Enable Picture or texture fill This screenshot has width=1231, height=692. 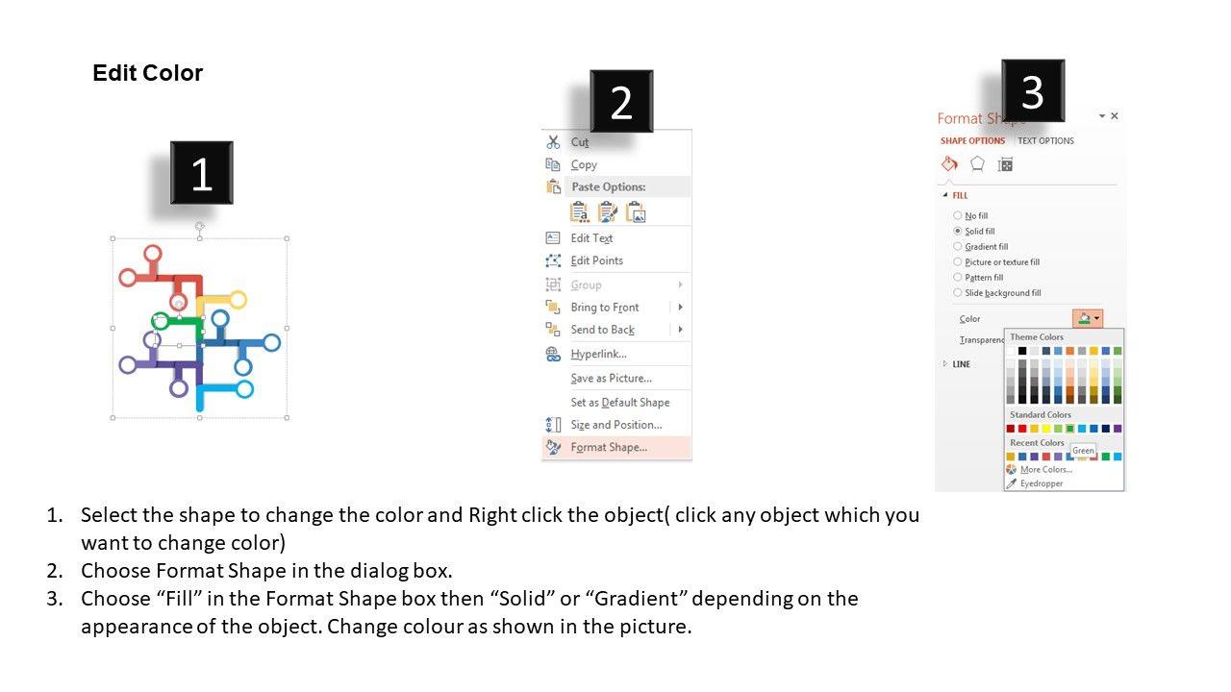[958, 262]
